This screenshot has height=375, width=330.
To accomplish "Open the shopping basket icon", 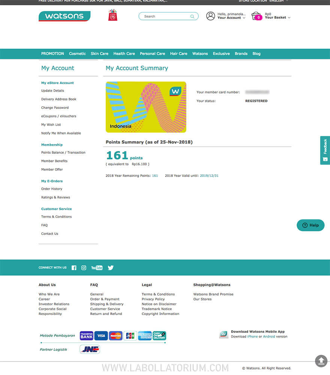I will coord(257,16).
